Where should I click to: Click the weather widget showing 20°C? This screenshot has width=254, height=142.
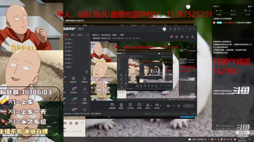(x=197, y=139)
